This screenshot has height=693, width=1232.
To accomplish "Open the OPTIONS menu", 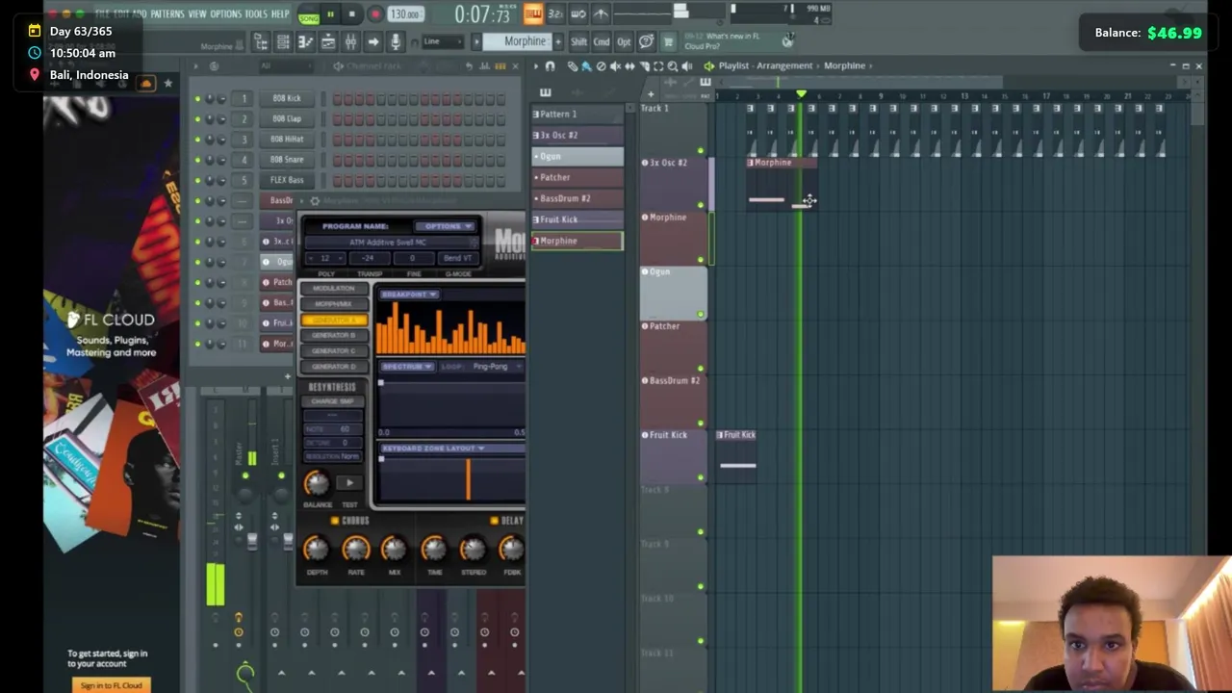I will [x=226, y=14].
